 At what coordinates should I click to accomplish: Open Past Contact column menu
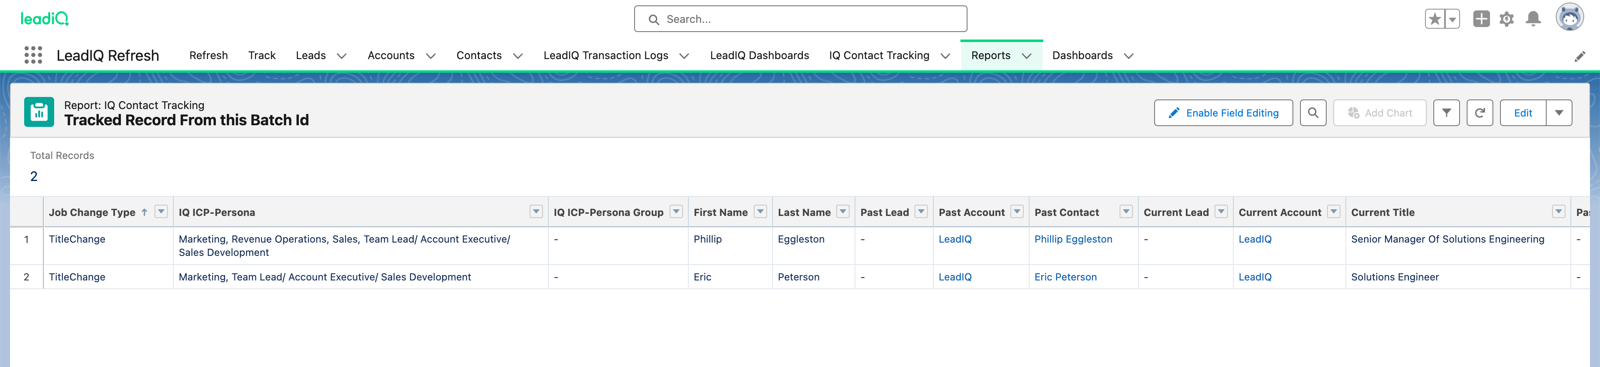tap(1126, 212)
